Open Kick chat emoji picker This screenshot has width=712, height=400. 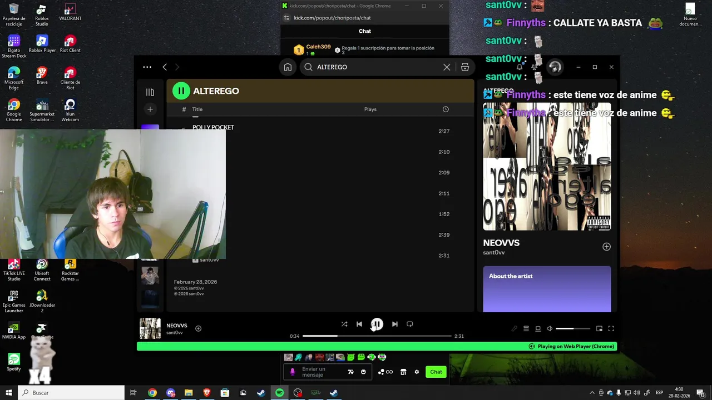coord(363,372)
